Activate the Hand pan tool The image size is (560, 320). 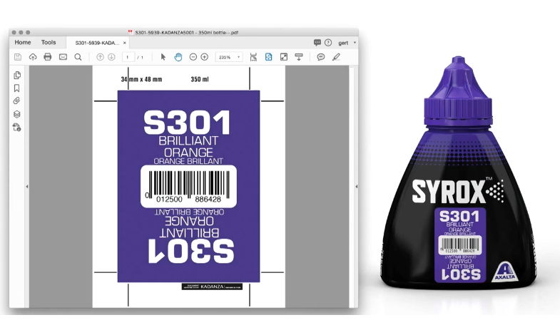click(x=178, y=57)
